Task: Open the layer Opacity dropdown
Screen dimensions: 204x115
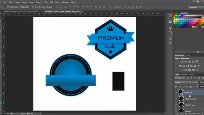Action: click(x=201, y=82)
